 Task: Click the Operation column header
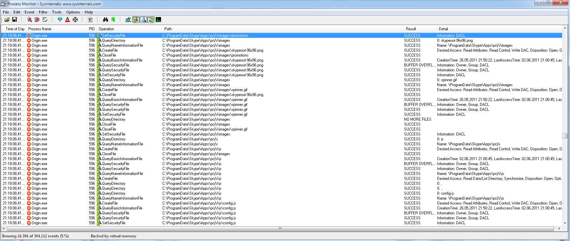(x=129, y=29)
